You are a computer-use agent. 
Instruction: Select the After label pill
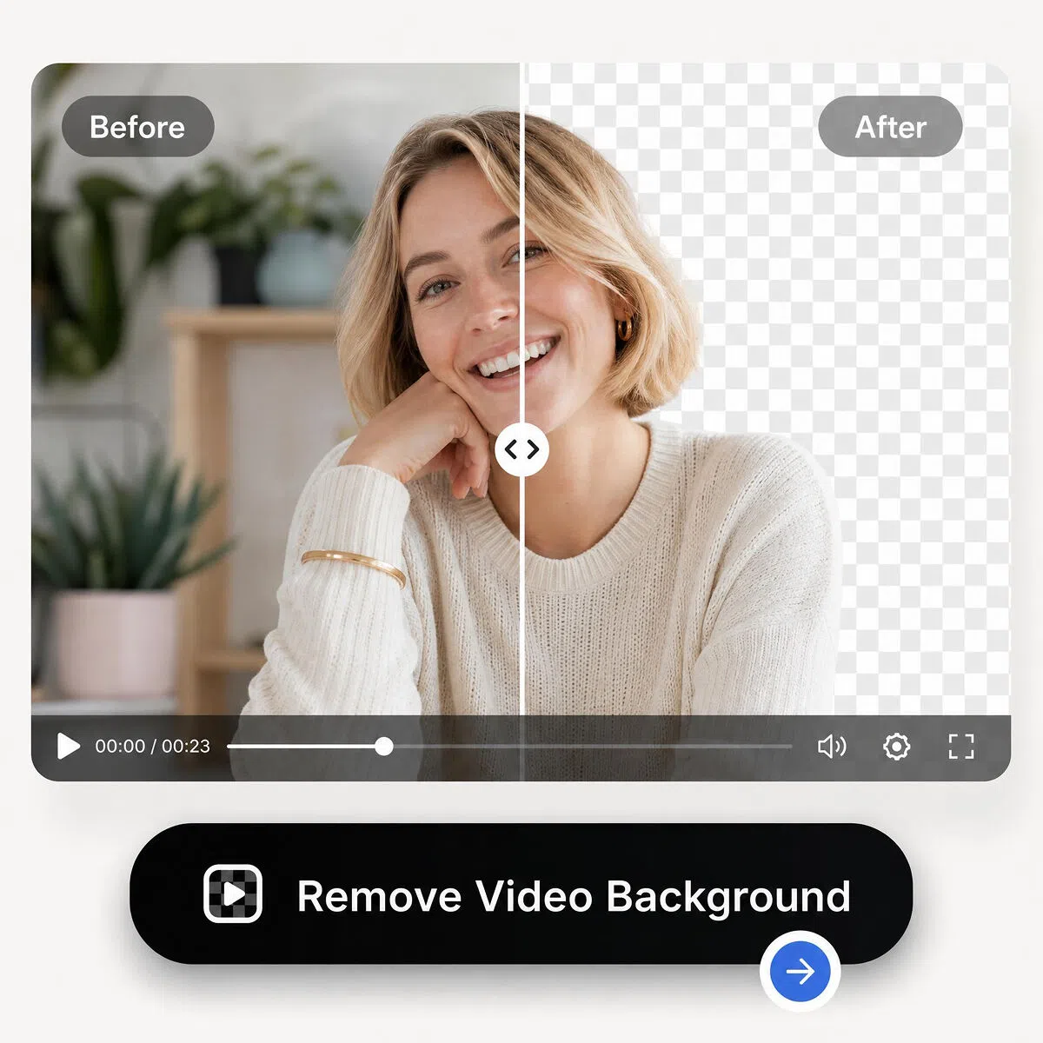click(x=890, y=127)
